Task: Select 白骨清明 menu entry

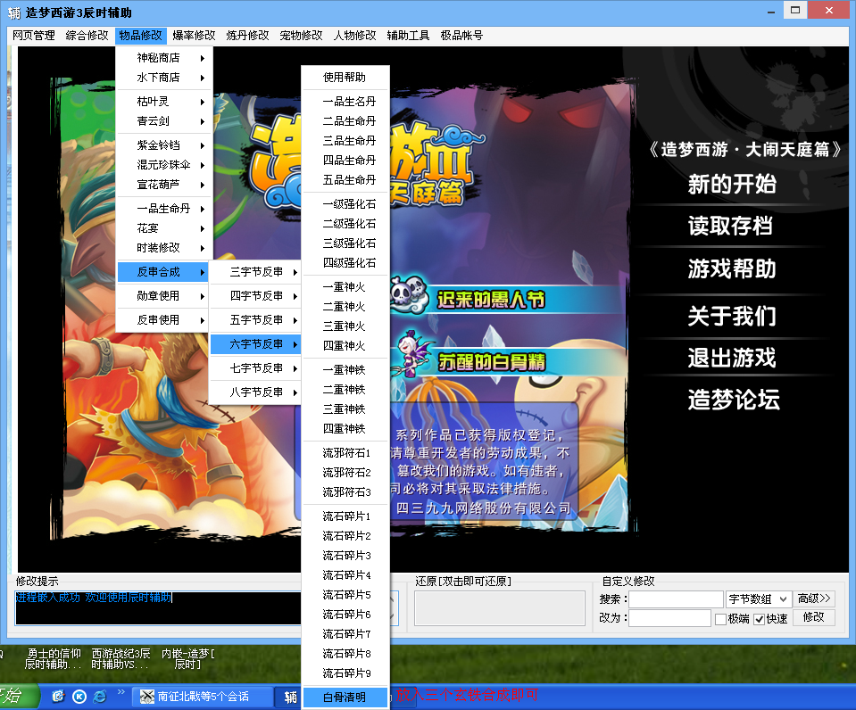Action: click(345, 698)
